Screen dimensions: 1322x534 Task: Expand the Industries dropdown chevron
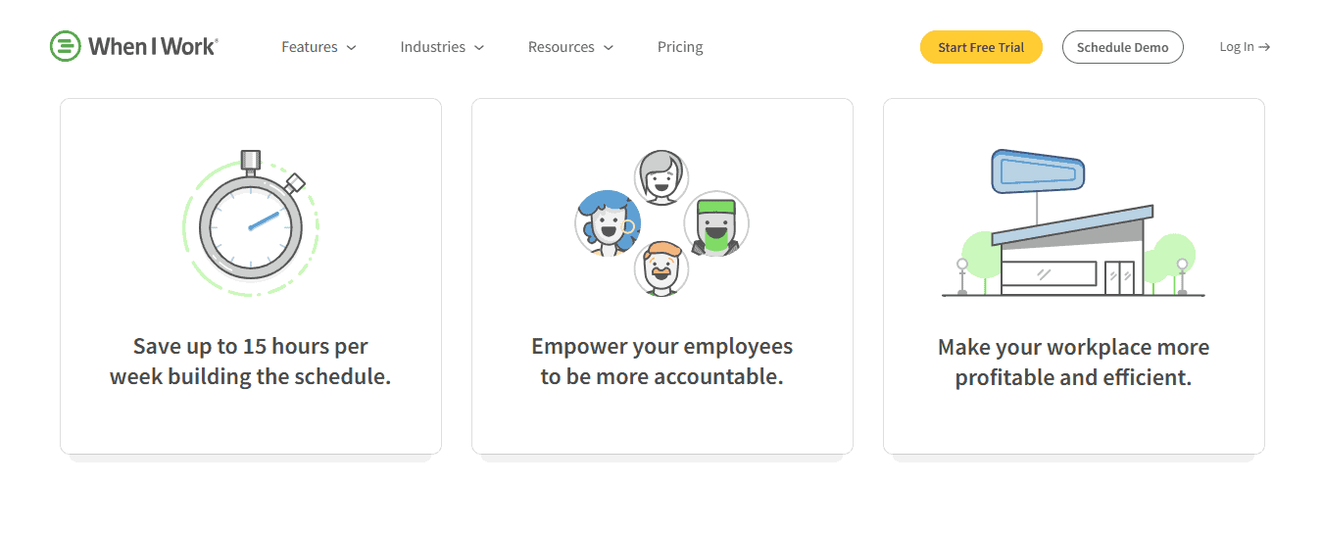[479, 48]
